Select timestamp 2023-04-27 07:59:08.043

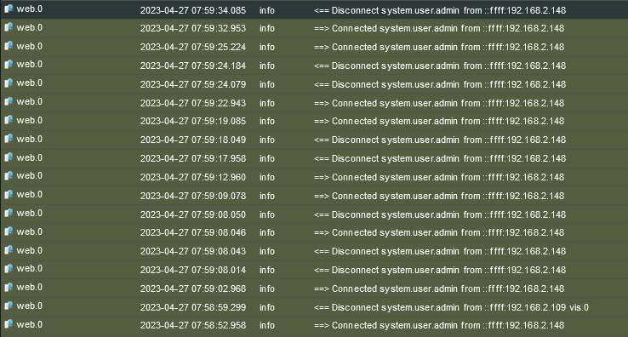pos(193,251)
